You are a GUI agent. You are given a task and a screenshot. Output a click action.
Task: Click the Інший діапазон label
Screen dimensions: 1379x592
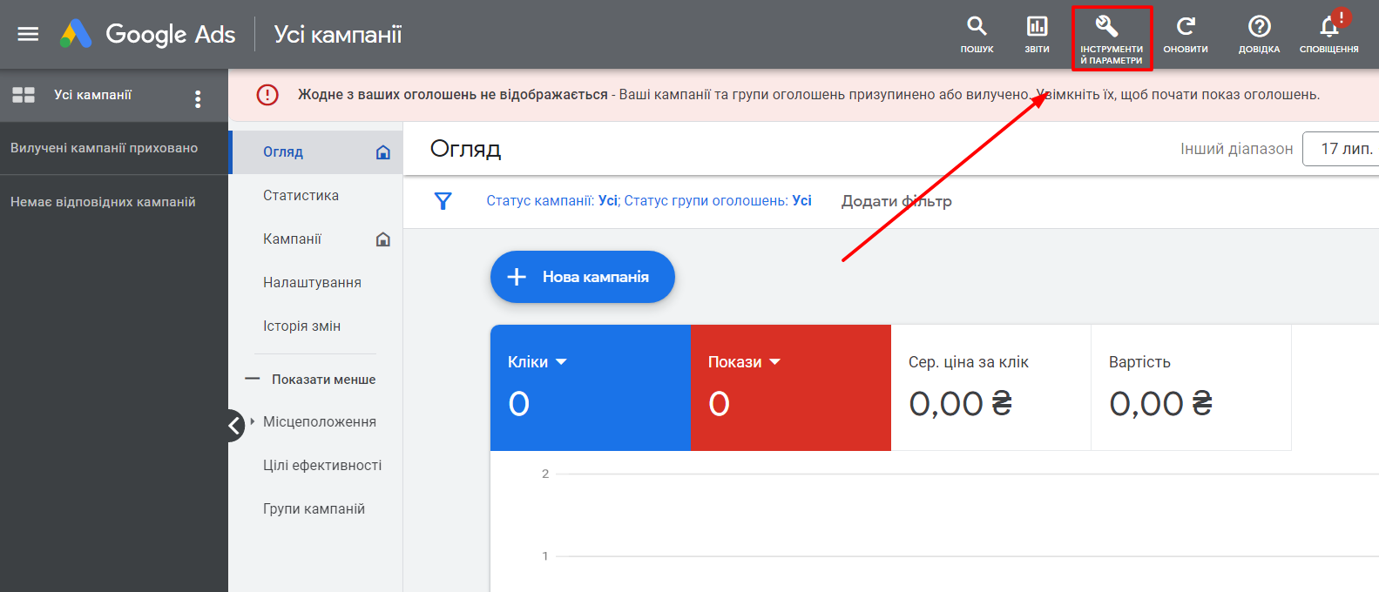(x=1236, y=149)
